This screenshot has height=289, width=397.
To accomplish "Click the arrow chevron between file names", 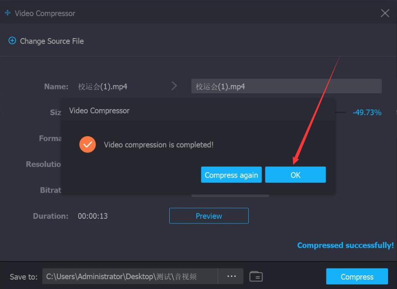I will tap(174, 86).
